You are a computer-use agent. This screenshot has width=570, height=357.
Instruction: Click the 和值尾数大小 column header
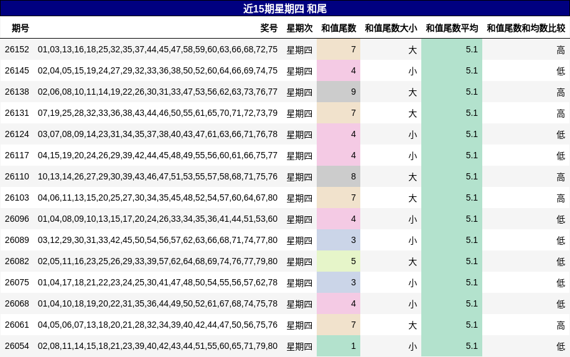click(x=391, y=28)
